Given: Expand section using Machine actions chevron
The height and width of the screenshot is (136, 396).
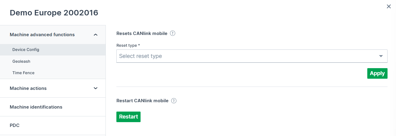Looking at the screenshot, I should click(96, 88).
